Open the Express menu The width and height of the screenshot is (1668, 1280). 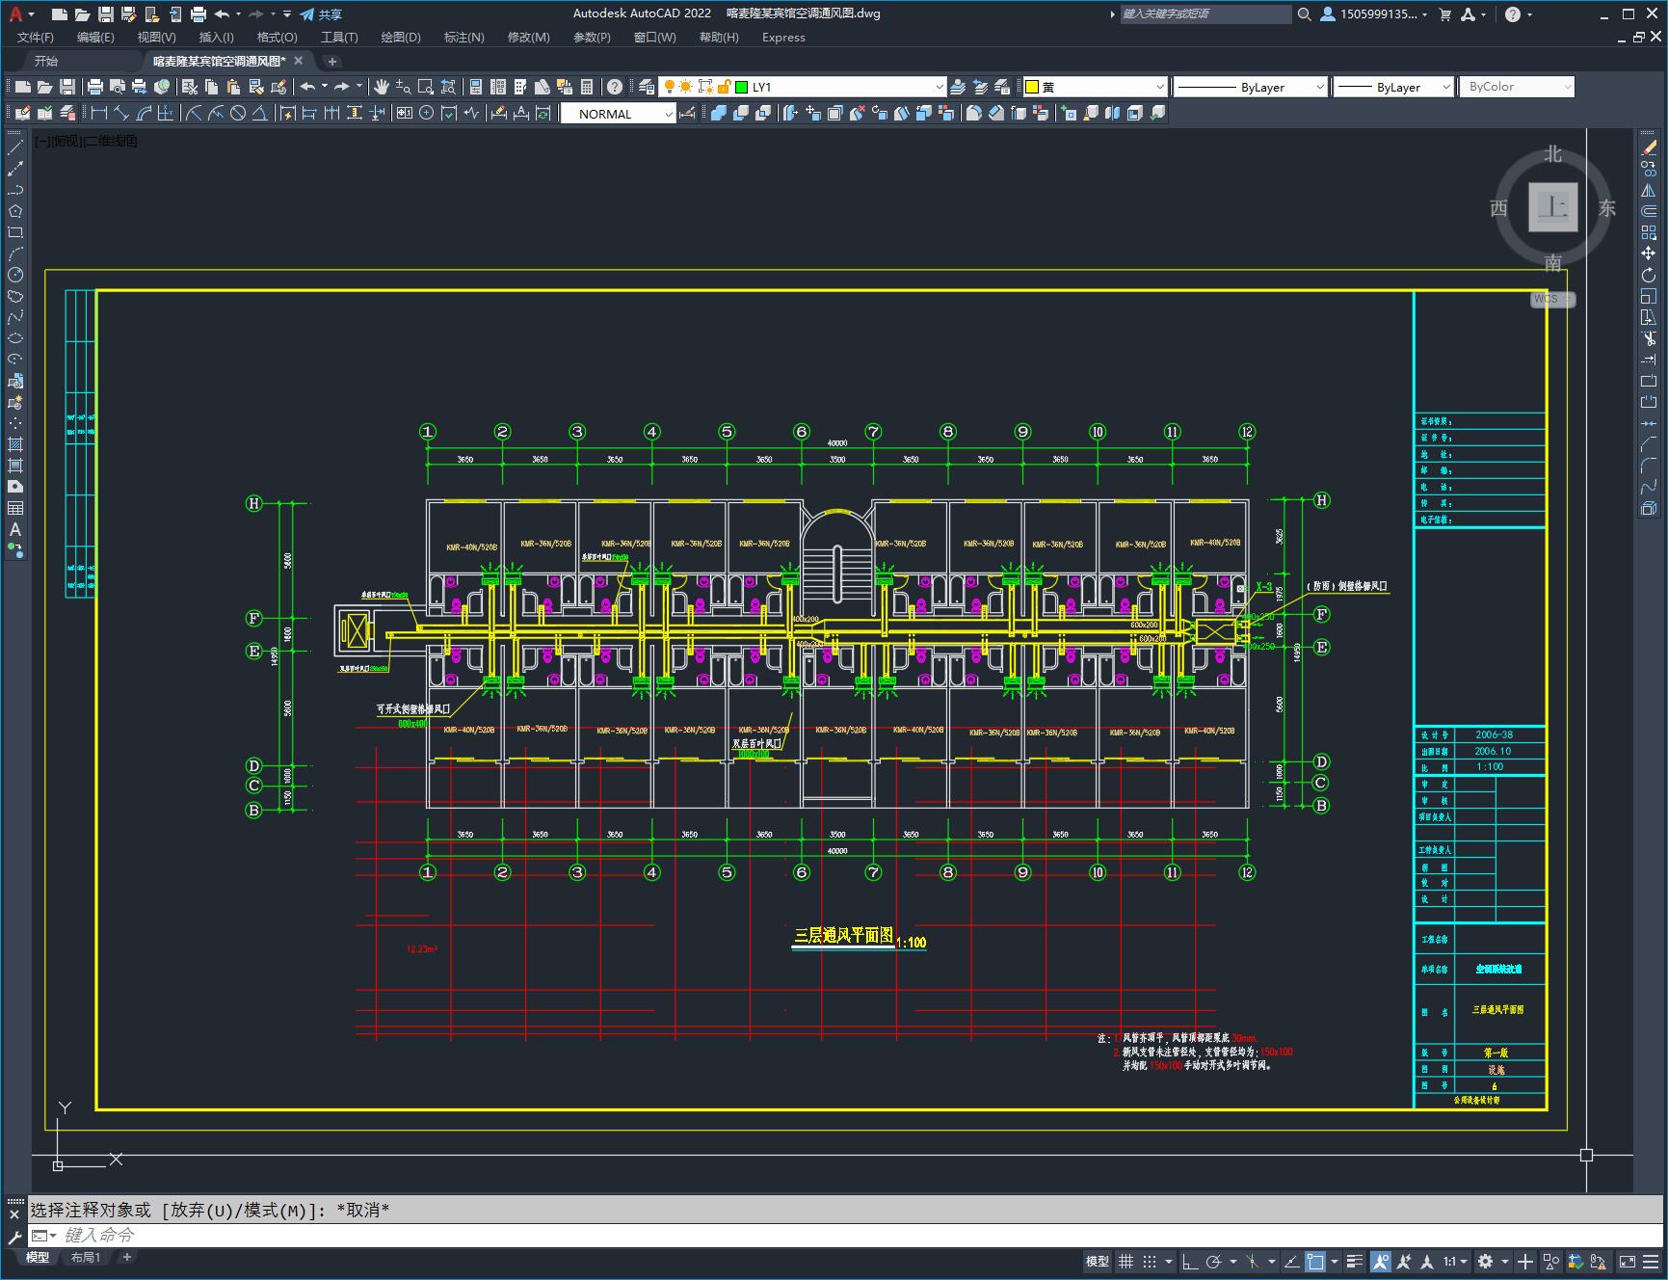point(783,37)
